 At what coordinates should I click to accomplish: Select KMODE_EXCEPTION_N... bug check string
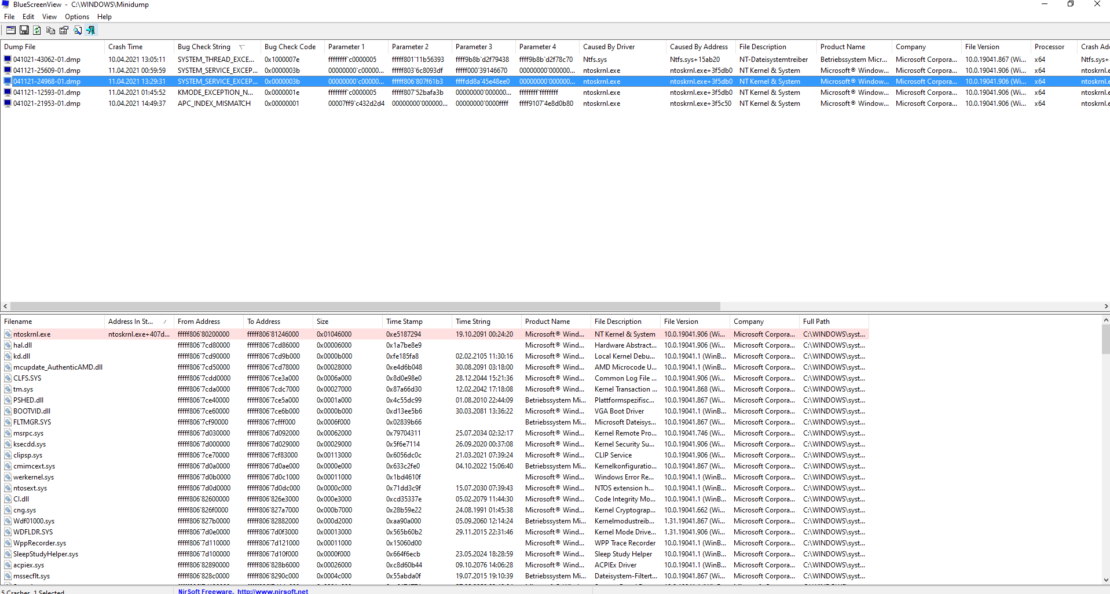point(215,93)
